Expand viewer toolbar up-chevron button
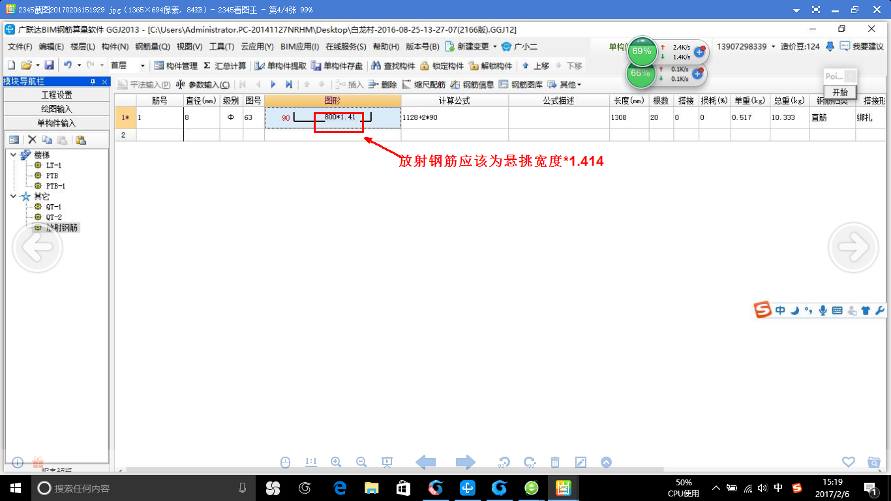 point(606,462)
